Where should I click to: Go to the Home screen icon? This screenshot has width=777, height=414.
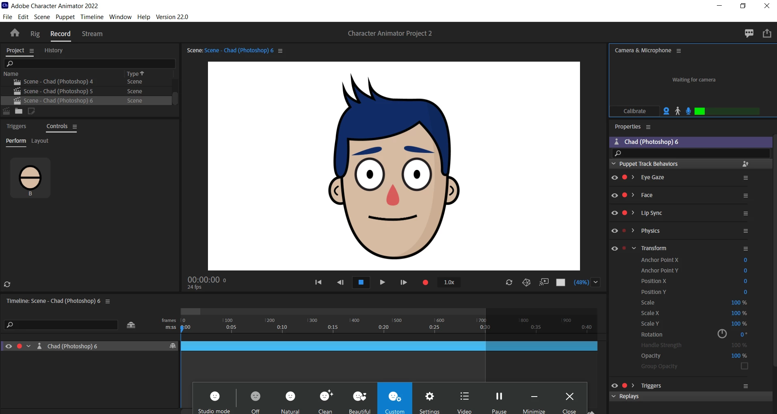(x=15, y=33)
